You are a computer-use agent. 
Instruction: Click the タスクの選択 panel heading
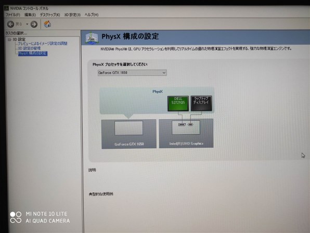click(x=16, y=33)
